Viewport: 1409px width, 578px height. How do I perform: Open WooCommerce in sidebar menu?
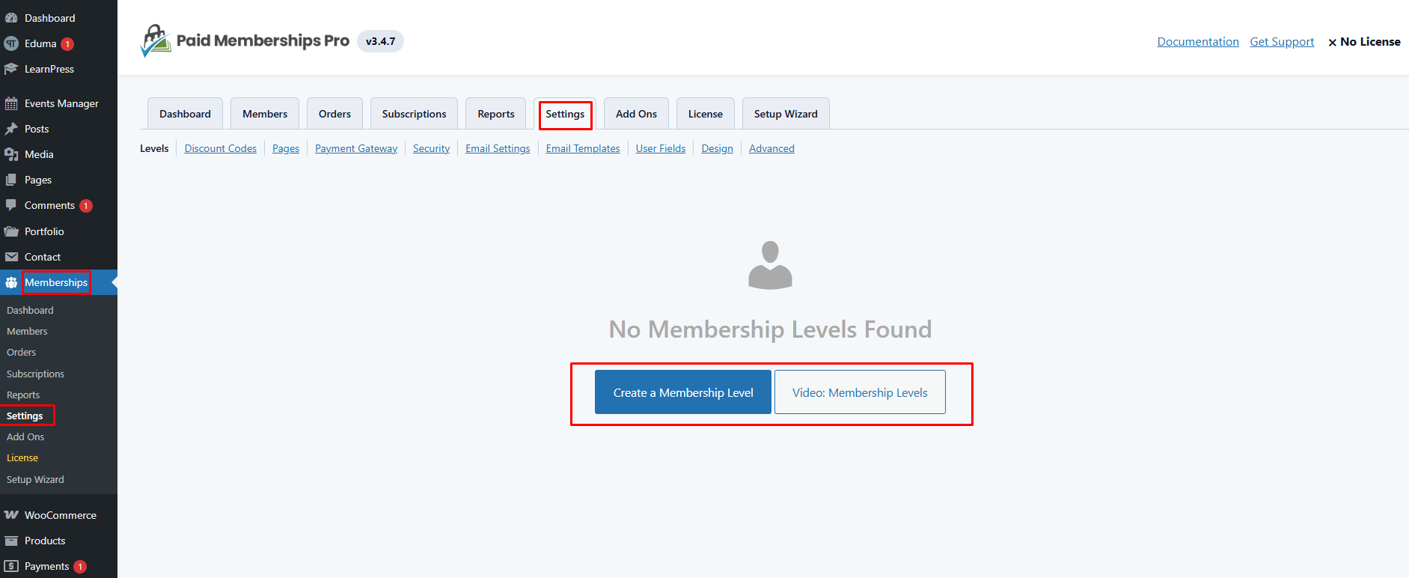pyautogui.click(x=60, y=515)
